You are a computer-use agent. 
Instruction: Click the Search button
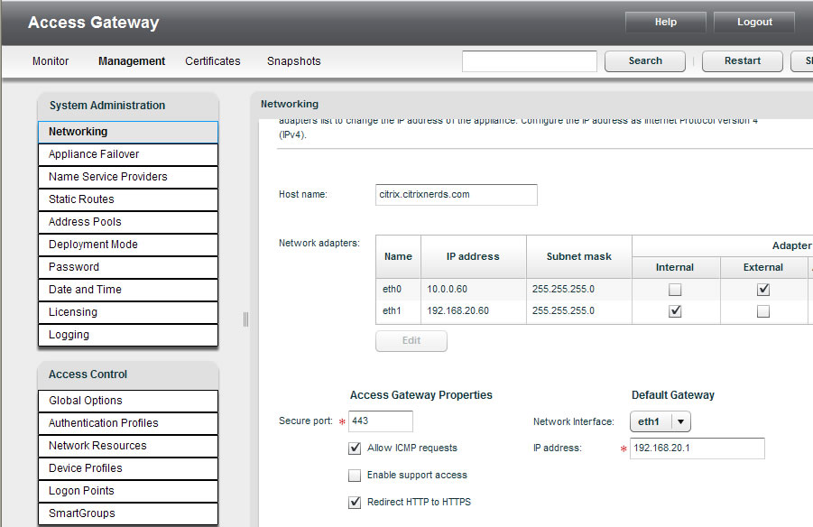click(x=645, y=61)
